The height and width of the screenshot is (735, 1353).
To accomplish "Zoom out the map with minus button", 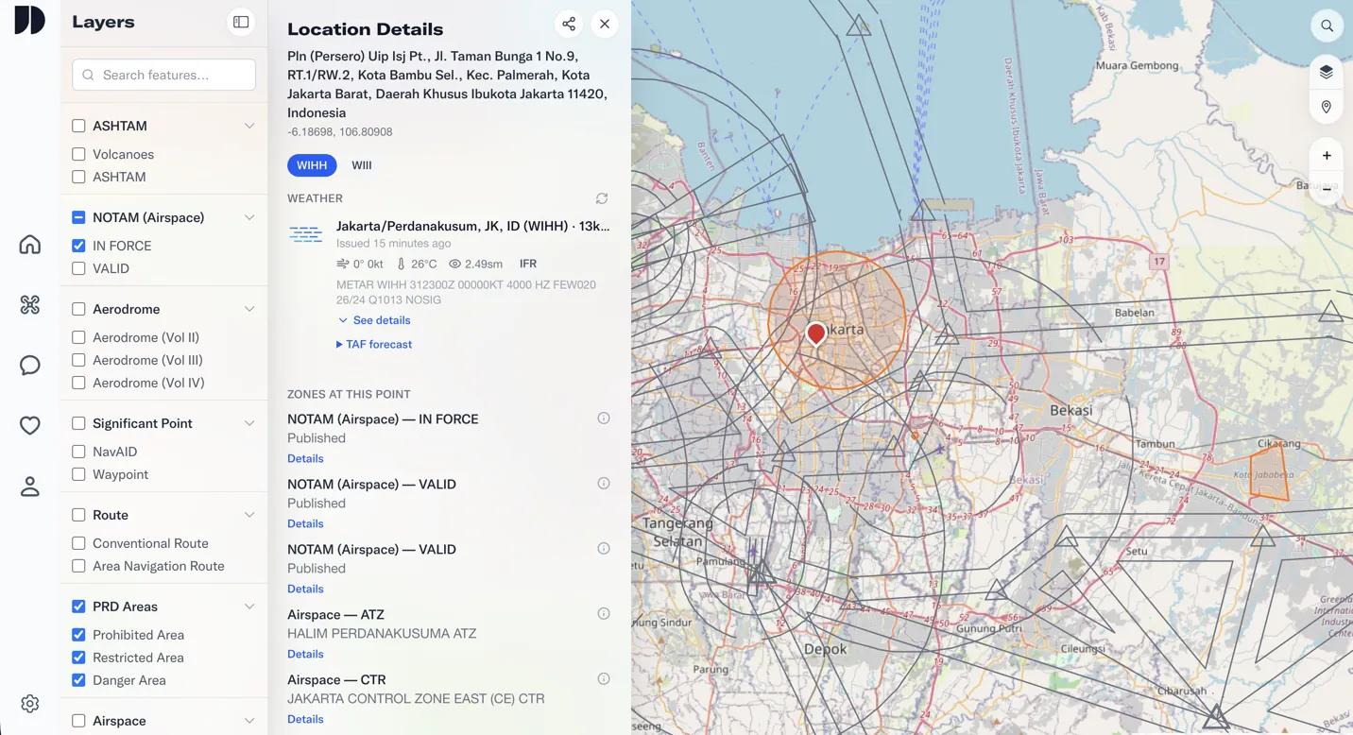I will pyautogui.click(x=1327, y=189).
